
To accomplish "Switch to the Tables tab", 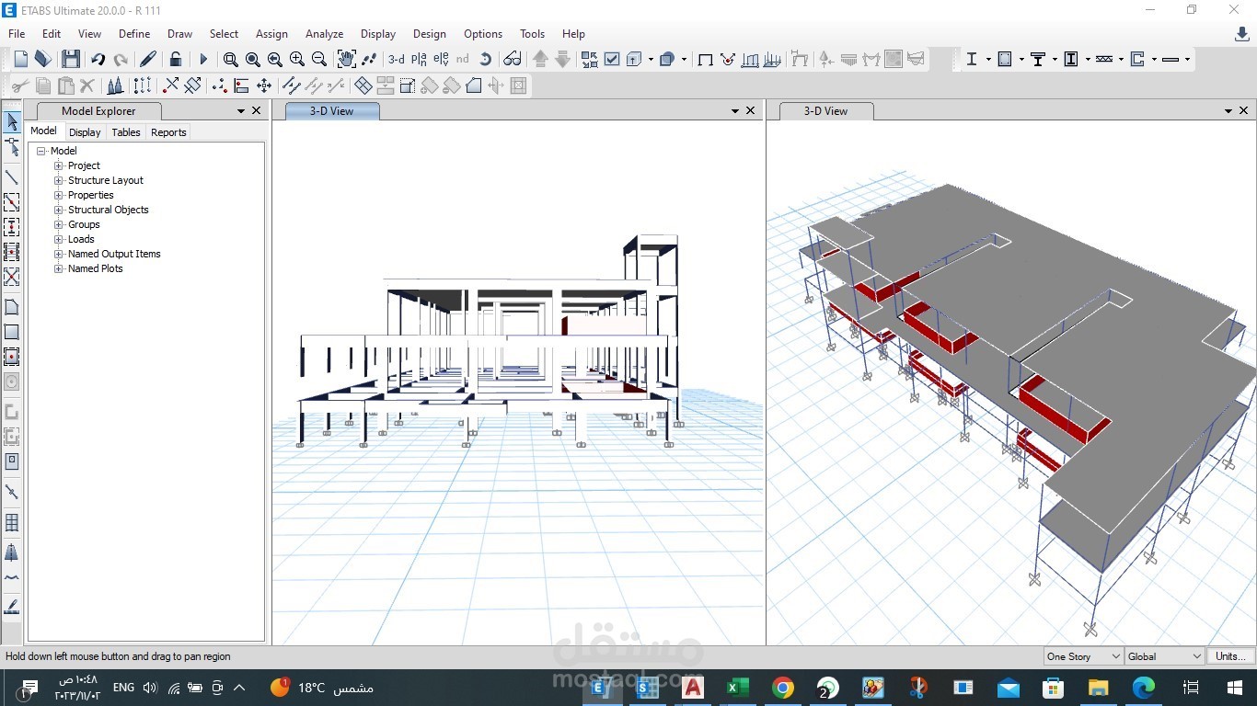I will click(126, 132).
